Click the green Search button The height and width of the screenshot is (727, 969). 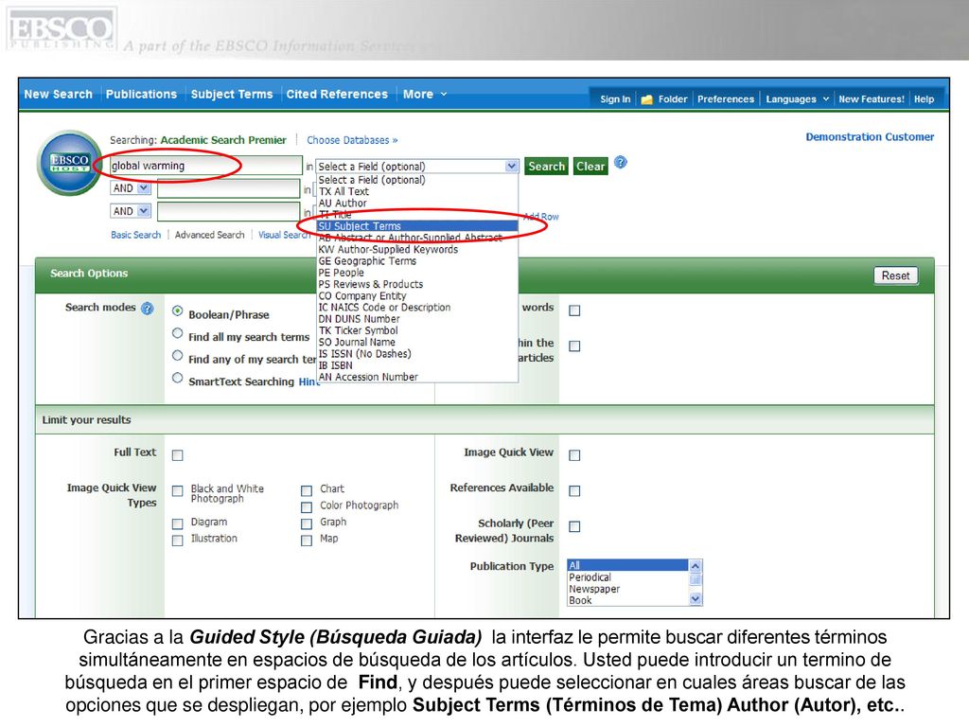pos(546,167)
